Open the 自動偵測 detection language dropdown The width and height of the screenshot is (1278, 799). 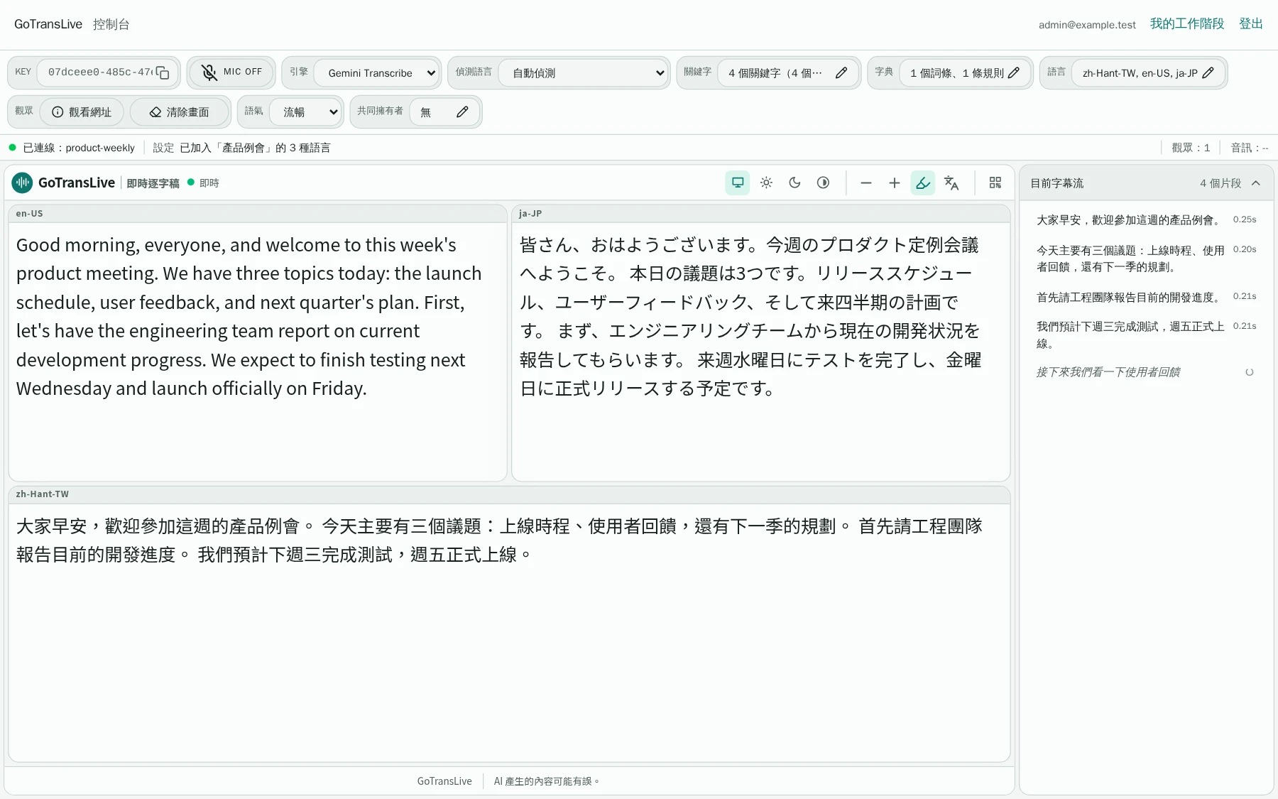(584, 72)
